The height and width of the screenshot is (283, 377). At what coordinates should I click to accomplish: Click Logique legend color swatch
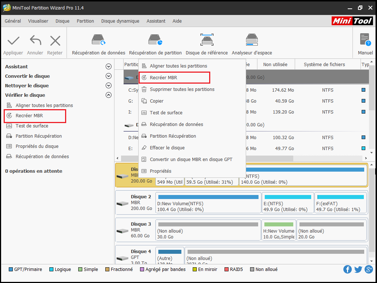coord(51,269)
